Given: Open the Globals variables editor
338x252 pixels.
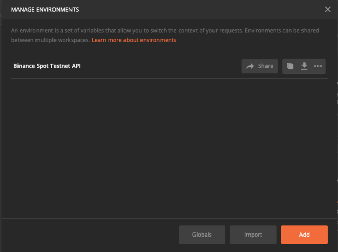Looking at the screenshot, I should click(202, 235).
